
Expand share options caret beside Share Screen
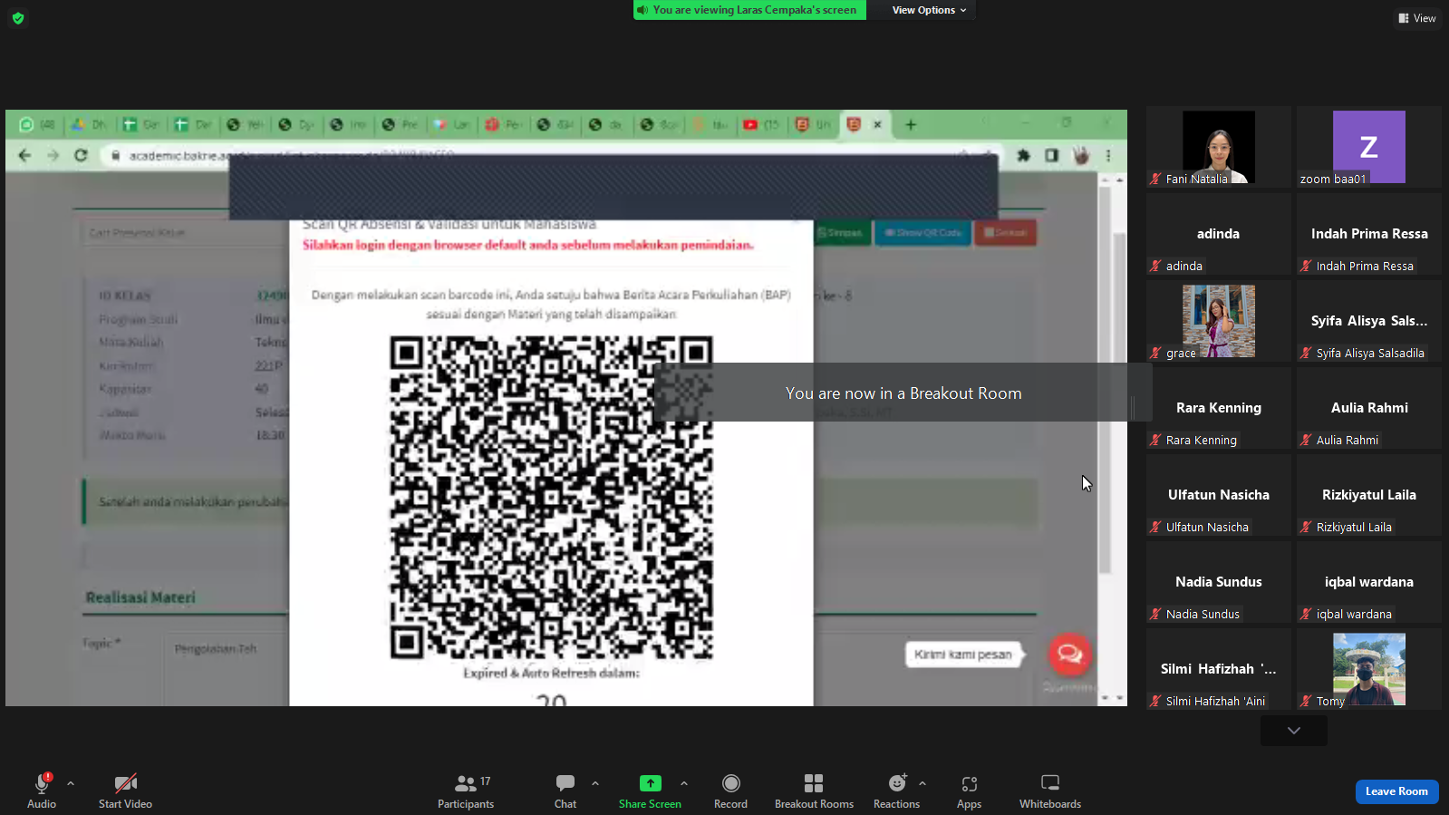684,783
